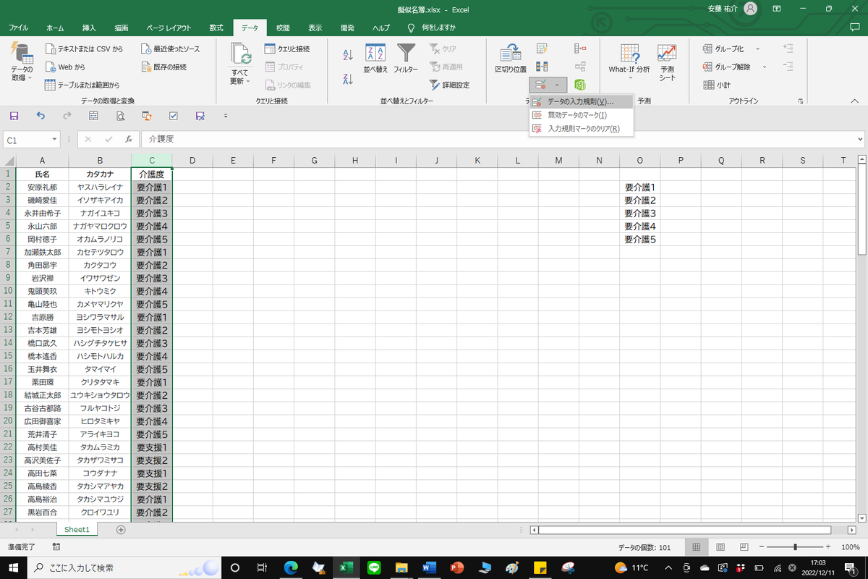Screen dimensions: 868x579
Task: Open the ファイル tab
Action: coord(19,28)
